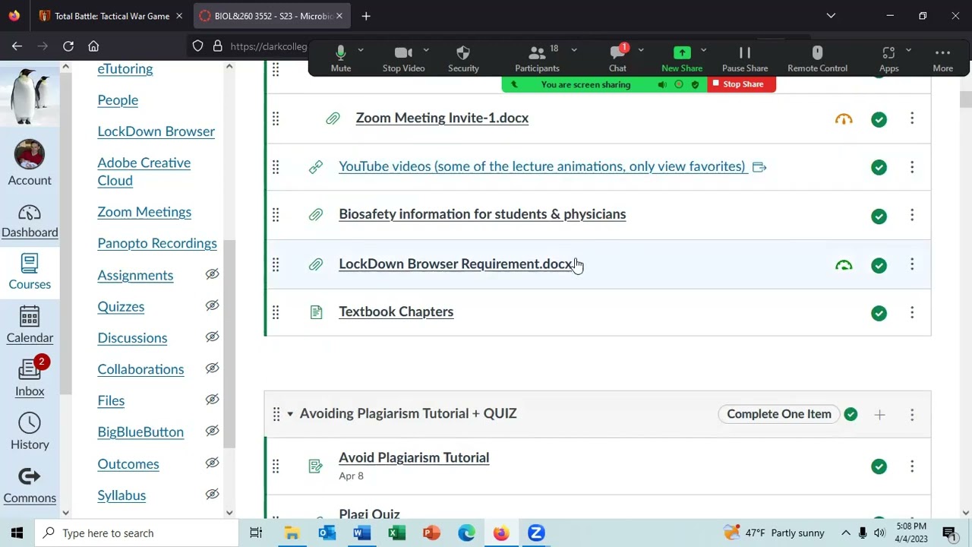Screen dimensions: 972x547
Task: Start a New Share in Zoom
Action: (x=682, y=58)
